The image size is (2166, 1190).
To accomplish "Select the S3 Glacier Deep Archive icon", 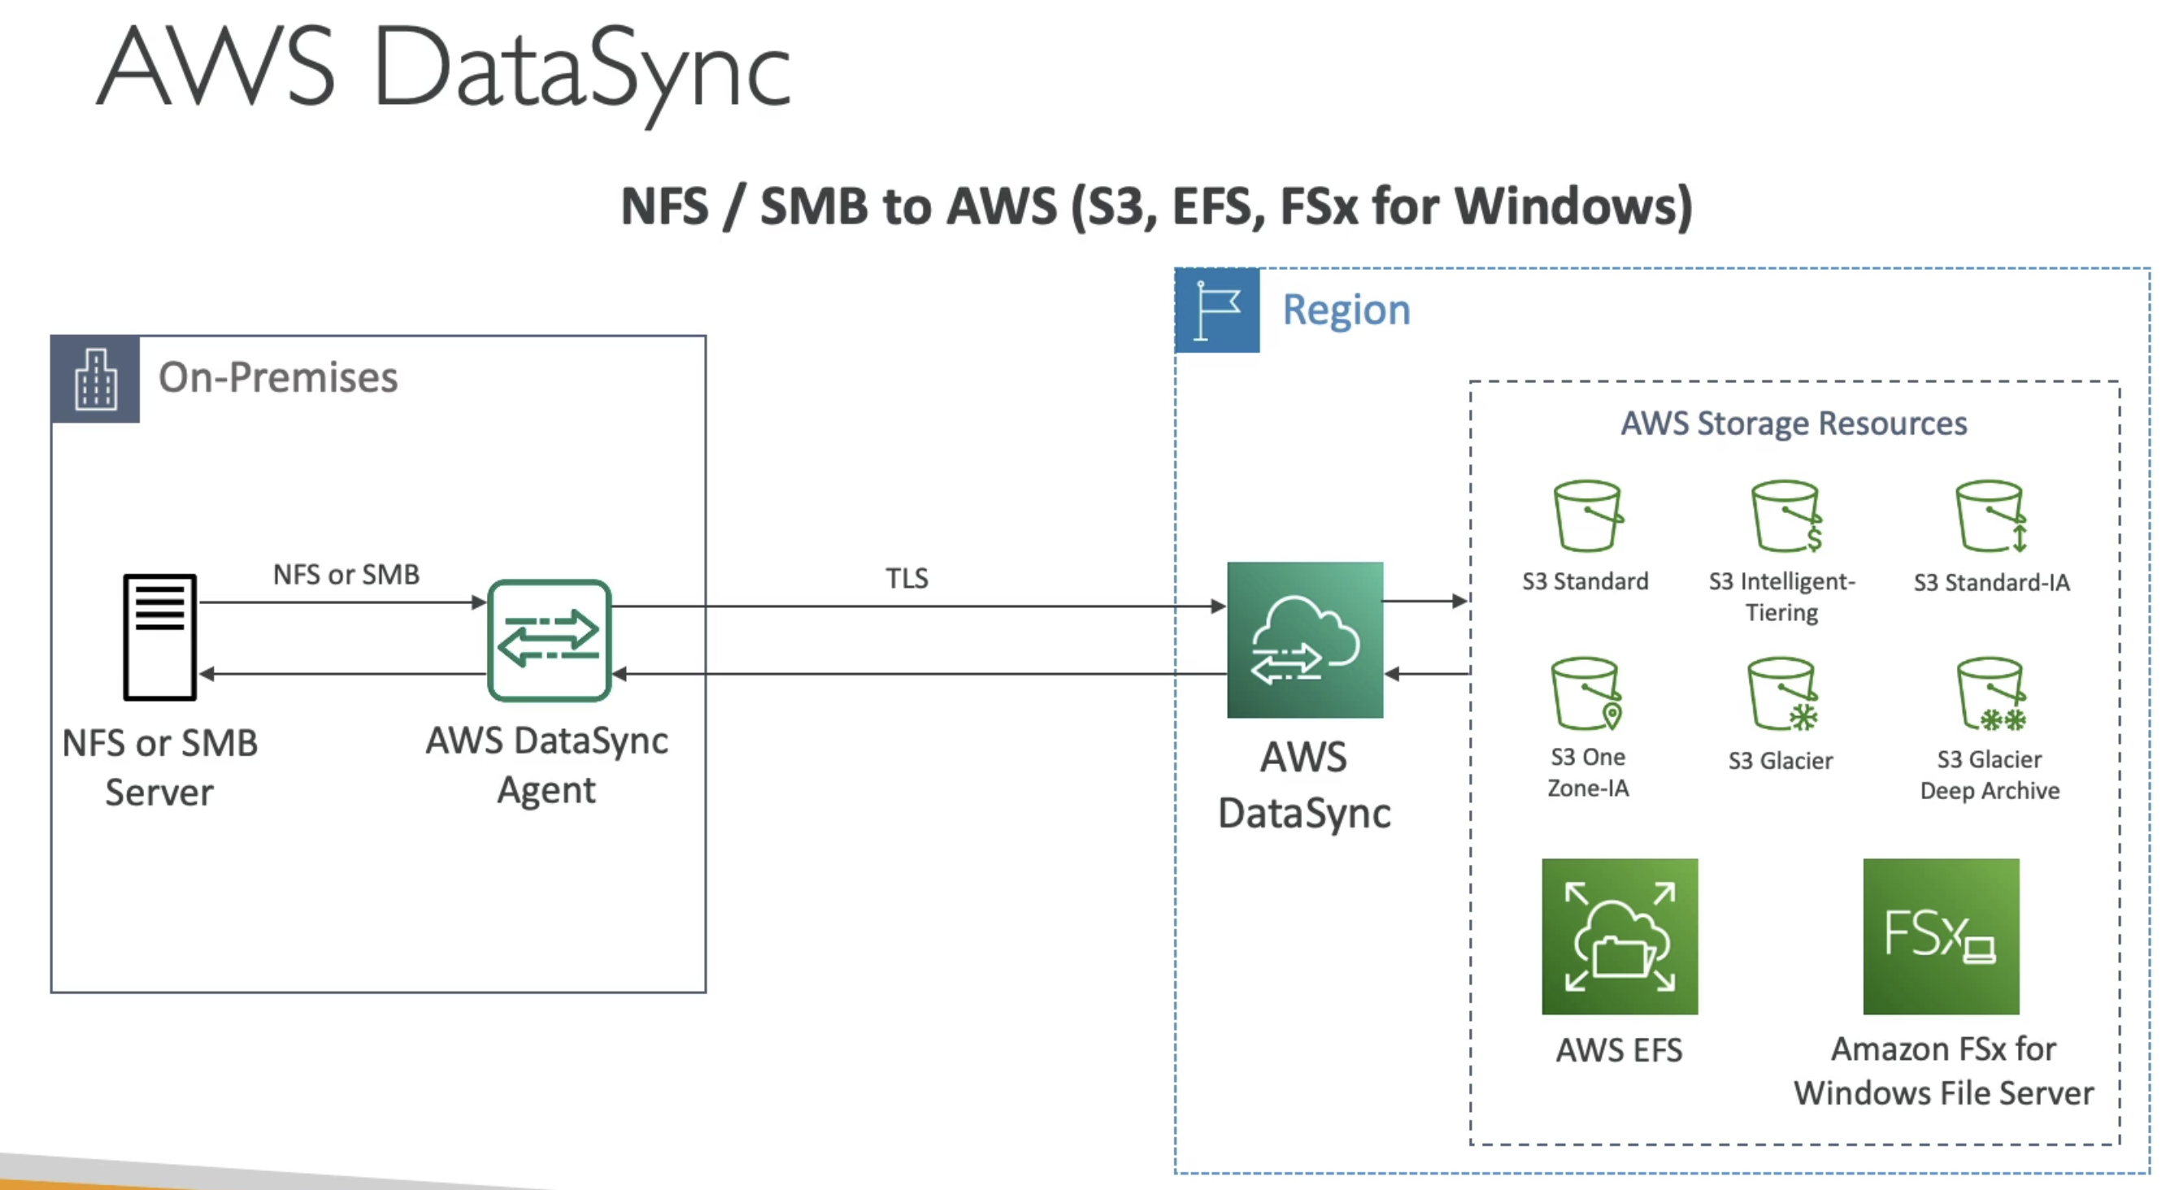I will coord(1991,694).
